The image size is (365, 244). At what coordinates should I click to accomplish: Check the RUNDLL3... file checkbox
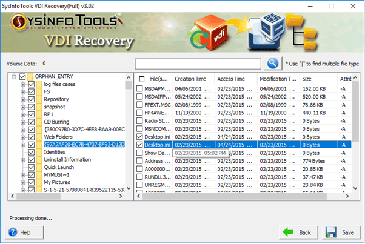click(139, 177)
